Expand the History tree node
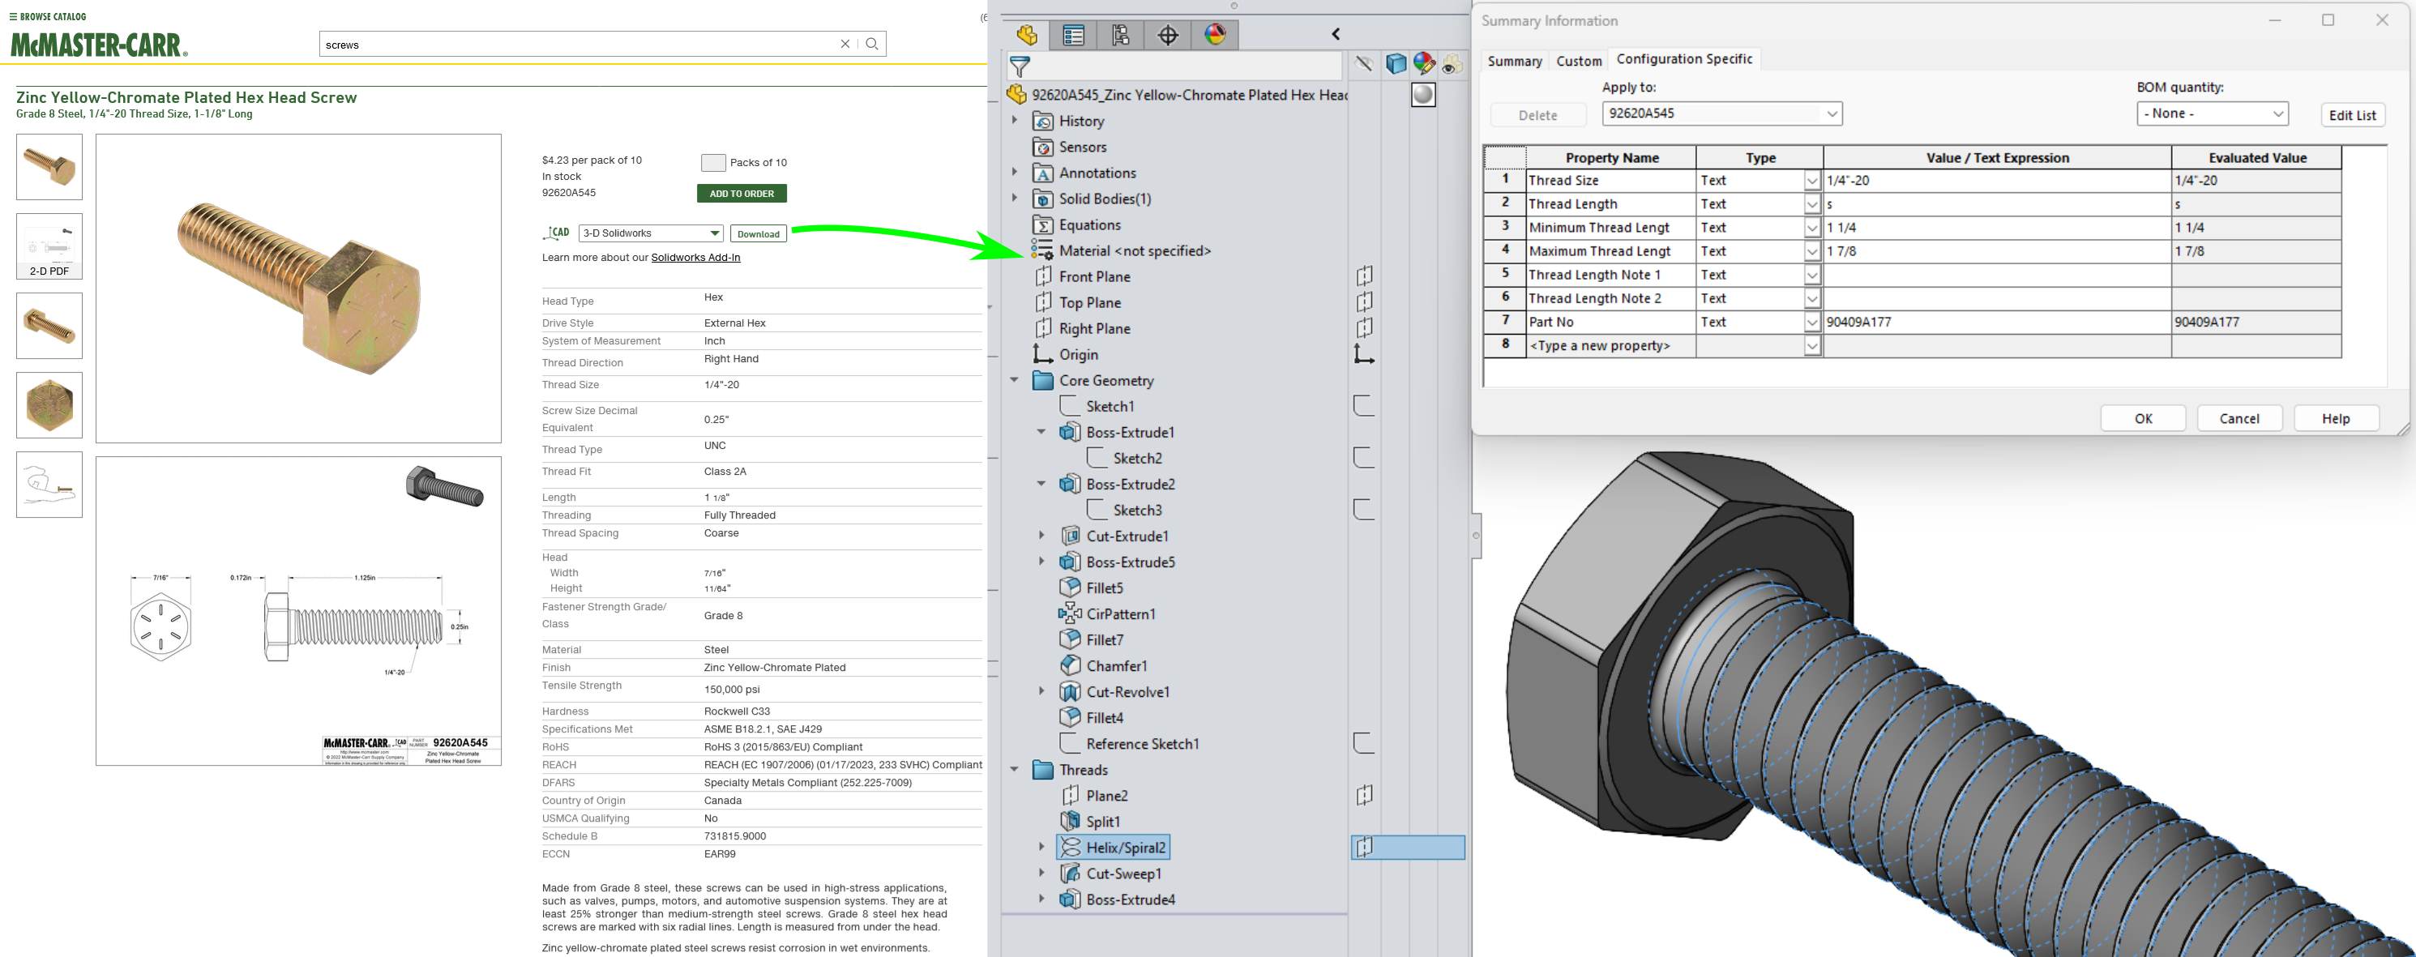The height and width of the screenshot is (957, 2416). pyautogui.click(x=1015, y=120)
